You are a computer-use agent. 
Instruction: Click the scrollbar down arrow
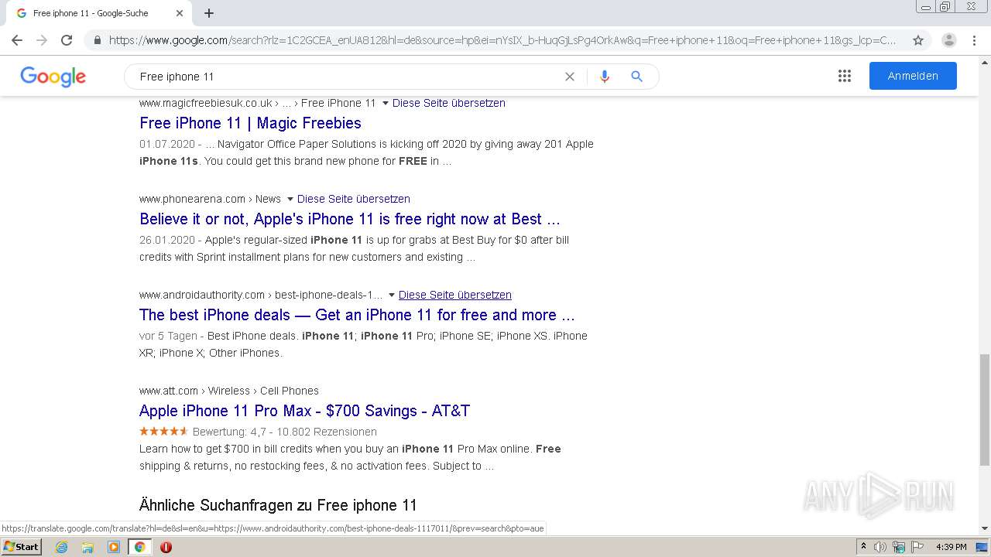[x=985, y=529]
